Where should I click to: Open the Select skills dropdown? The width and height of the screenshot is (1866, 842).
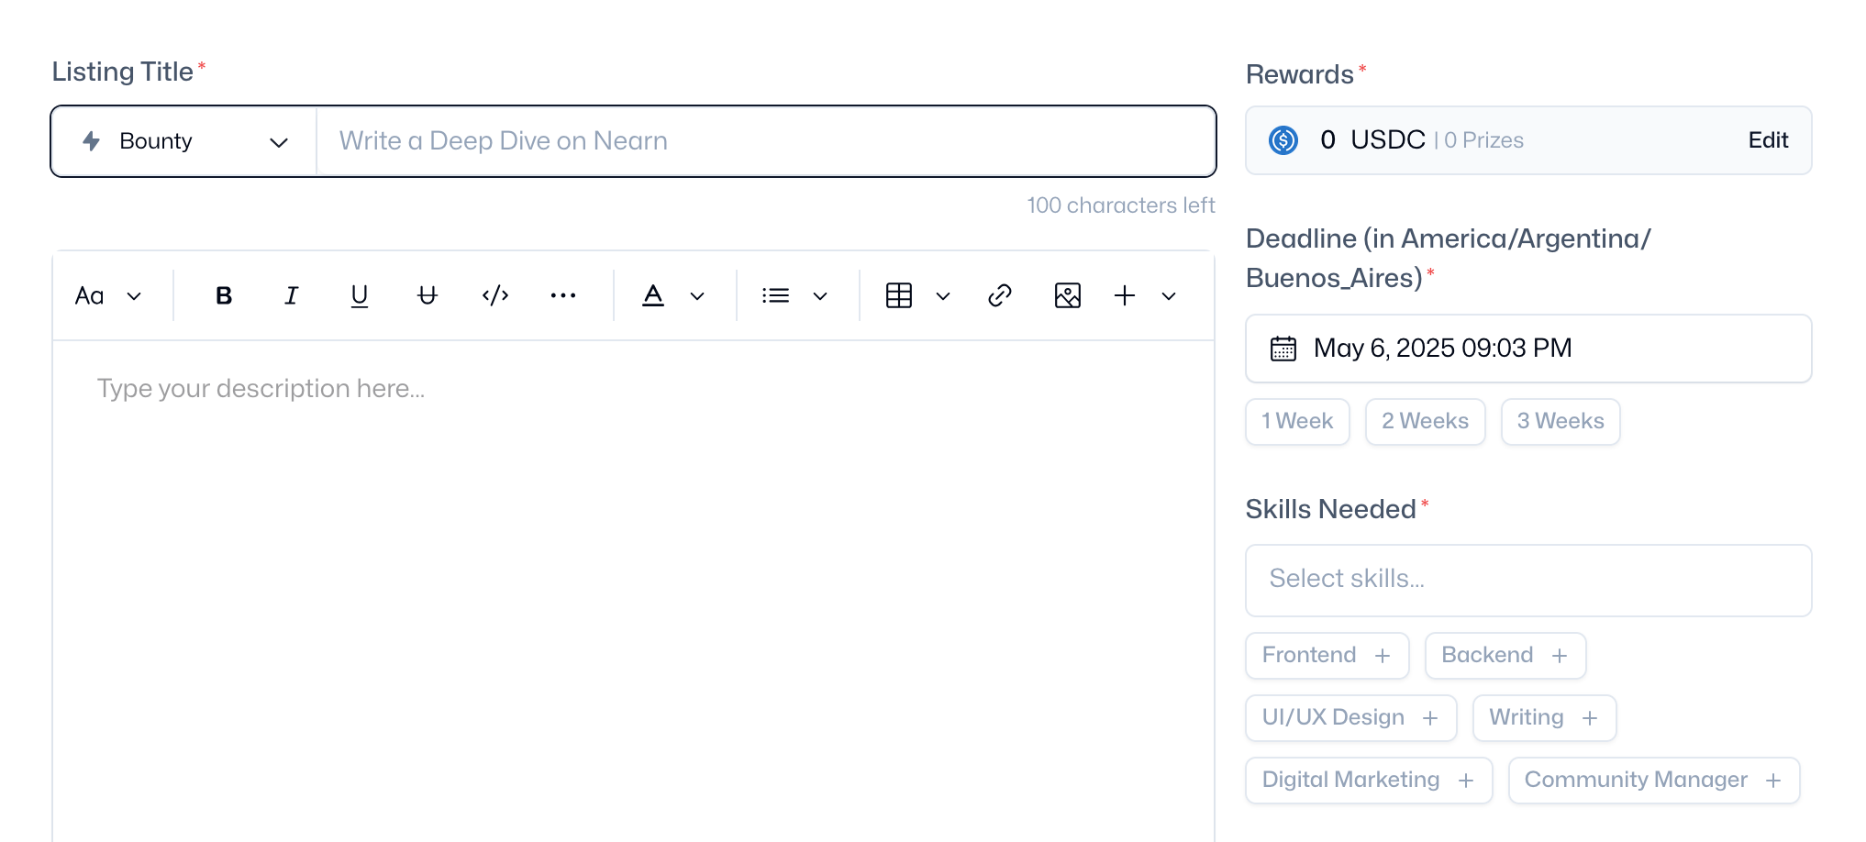click(1528, 581)
